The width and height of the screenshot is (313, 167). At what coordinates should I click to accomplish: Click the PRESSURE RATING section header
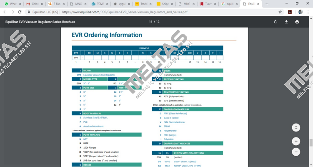[x=188, y=79]
